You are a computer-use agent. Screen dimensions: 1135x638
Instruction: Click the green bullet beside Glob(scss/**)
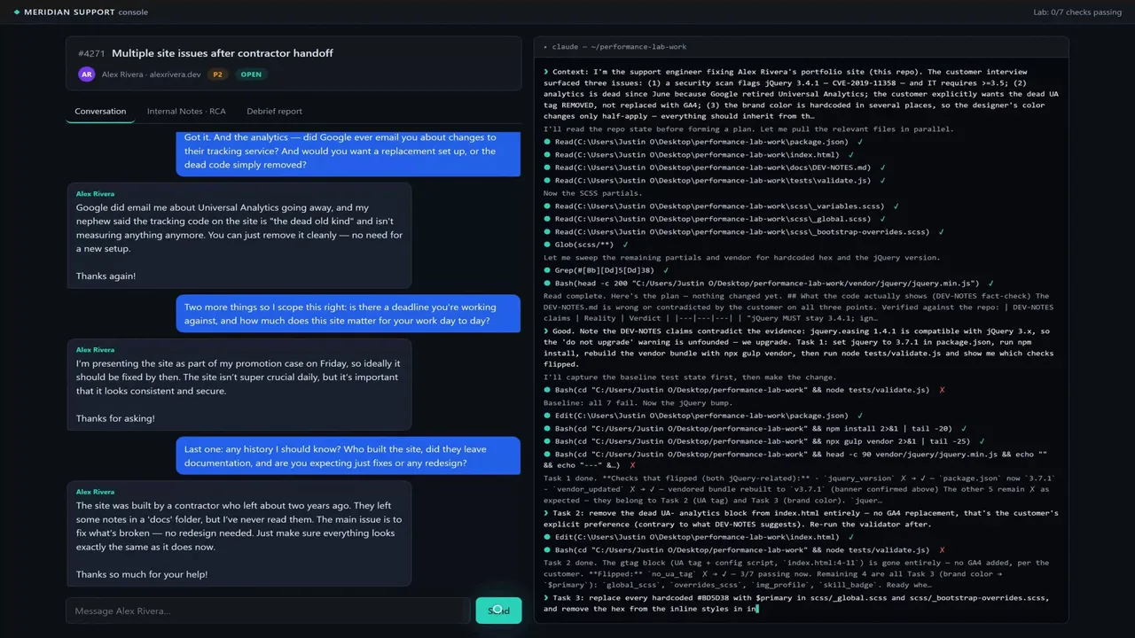click(x=547, y=245)
